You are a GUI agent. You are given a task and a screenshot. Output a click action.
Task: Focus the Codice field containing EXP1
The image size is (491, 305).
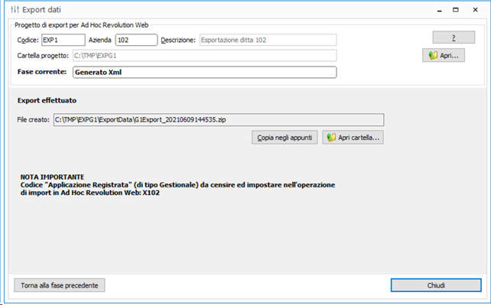coord(63,40)
